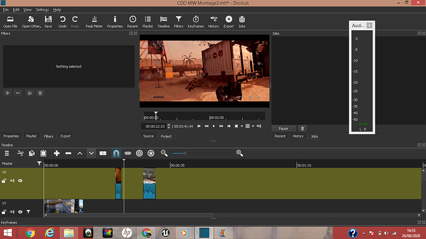The width and height of the screenshot is (426, 239).
Task: Open the Edit menu
Action: click(16, 10)
